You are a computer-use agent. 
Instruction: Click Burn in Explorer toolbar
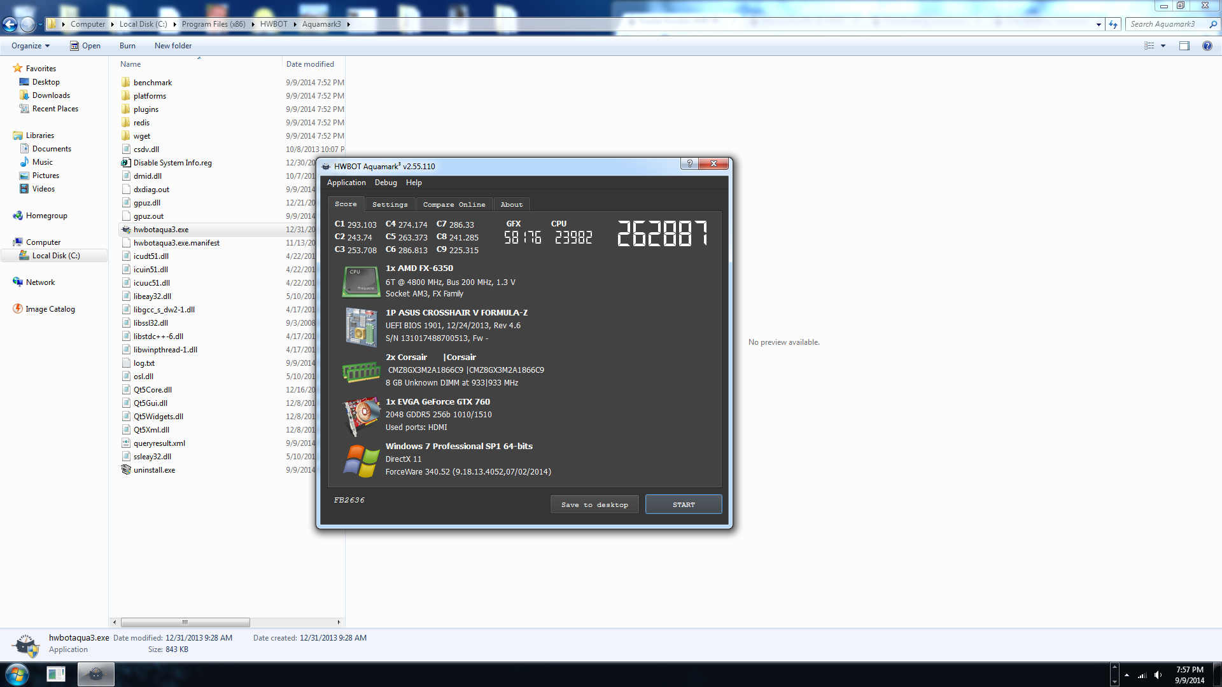127,46
